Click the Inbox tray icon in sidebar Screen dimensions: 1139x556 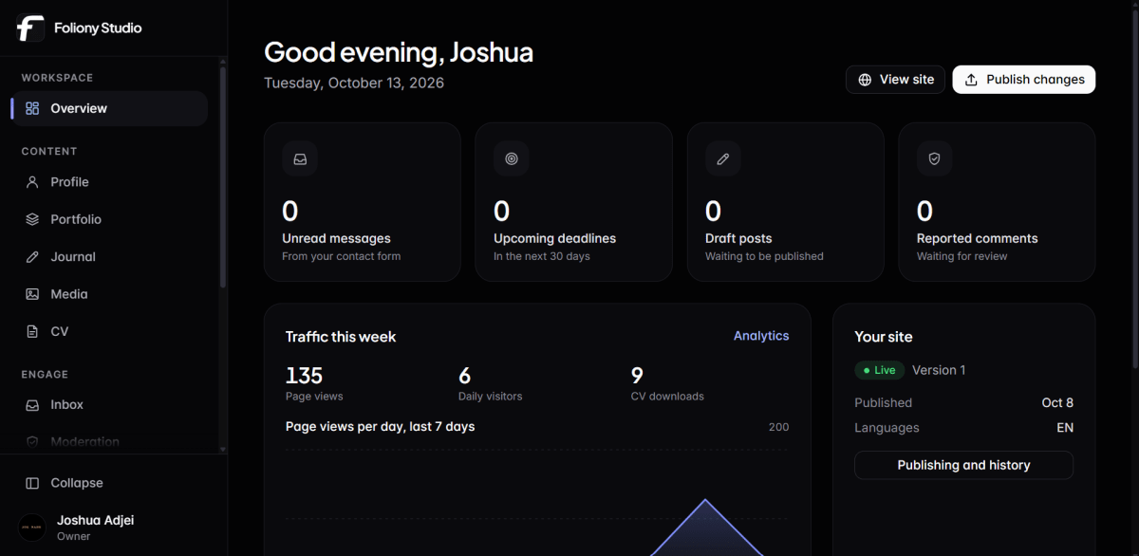pyautogui.click(x=32, y=404)
